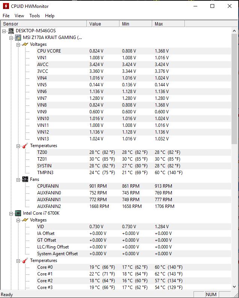Image resolution: width=239 pixels, height=298 pixels.
Task: Click the motherboard Temperatures thermometer icon
Action: click(25, 146)
